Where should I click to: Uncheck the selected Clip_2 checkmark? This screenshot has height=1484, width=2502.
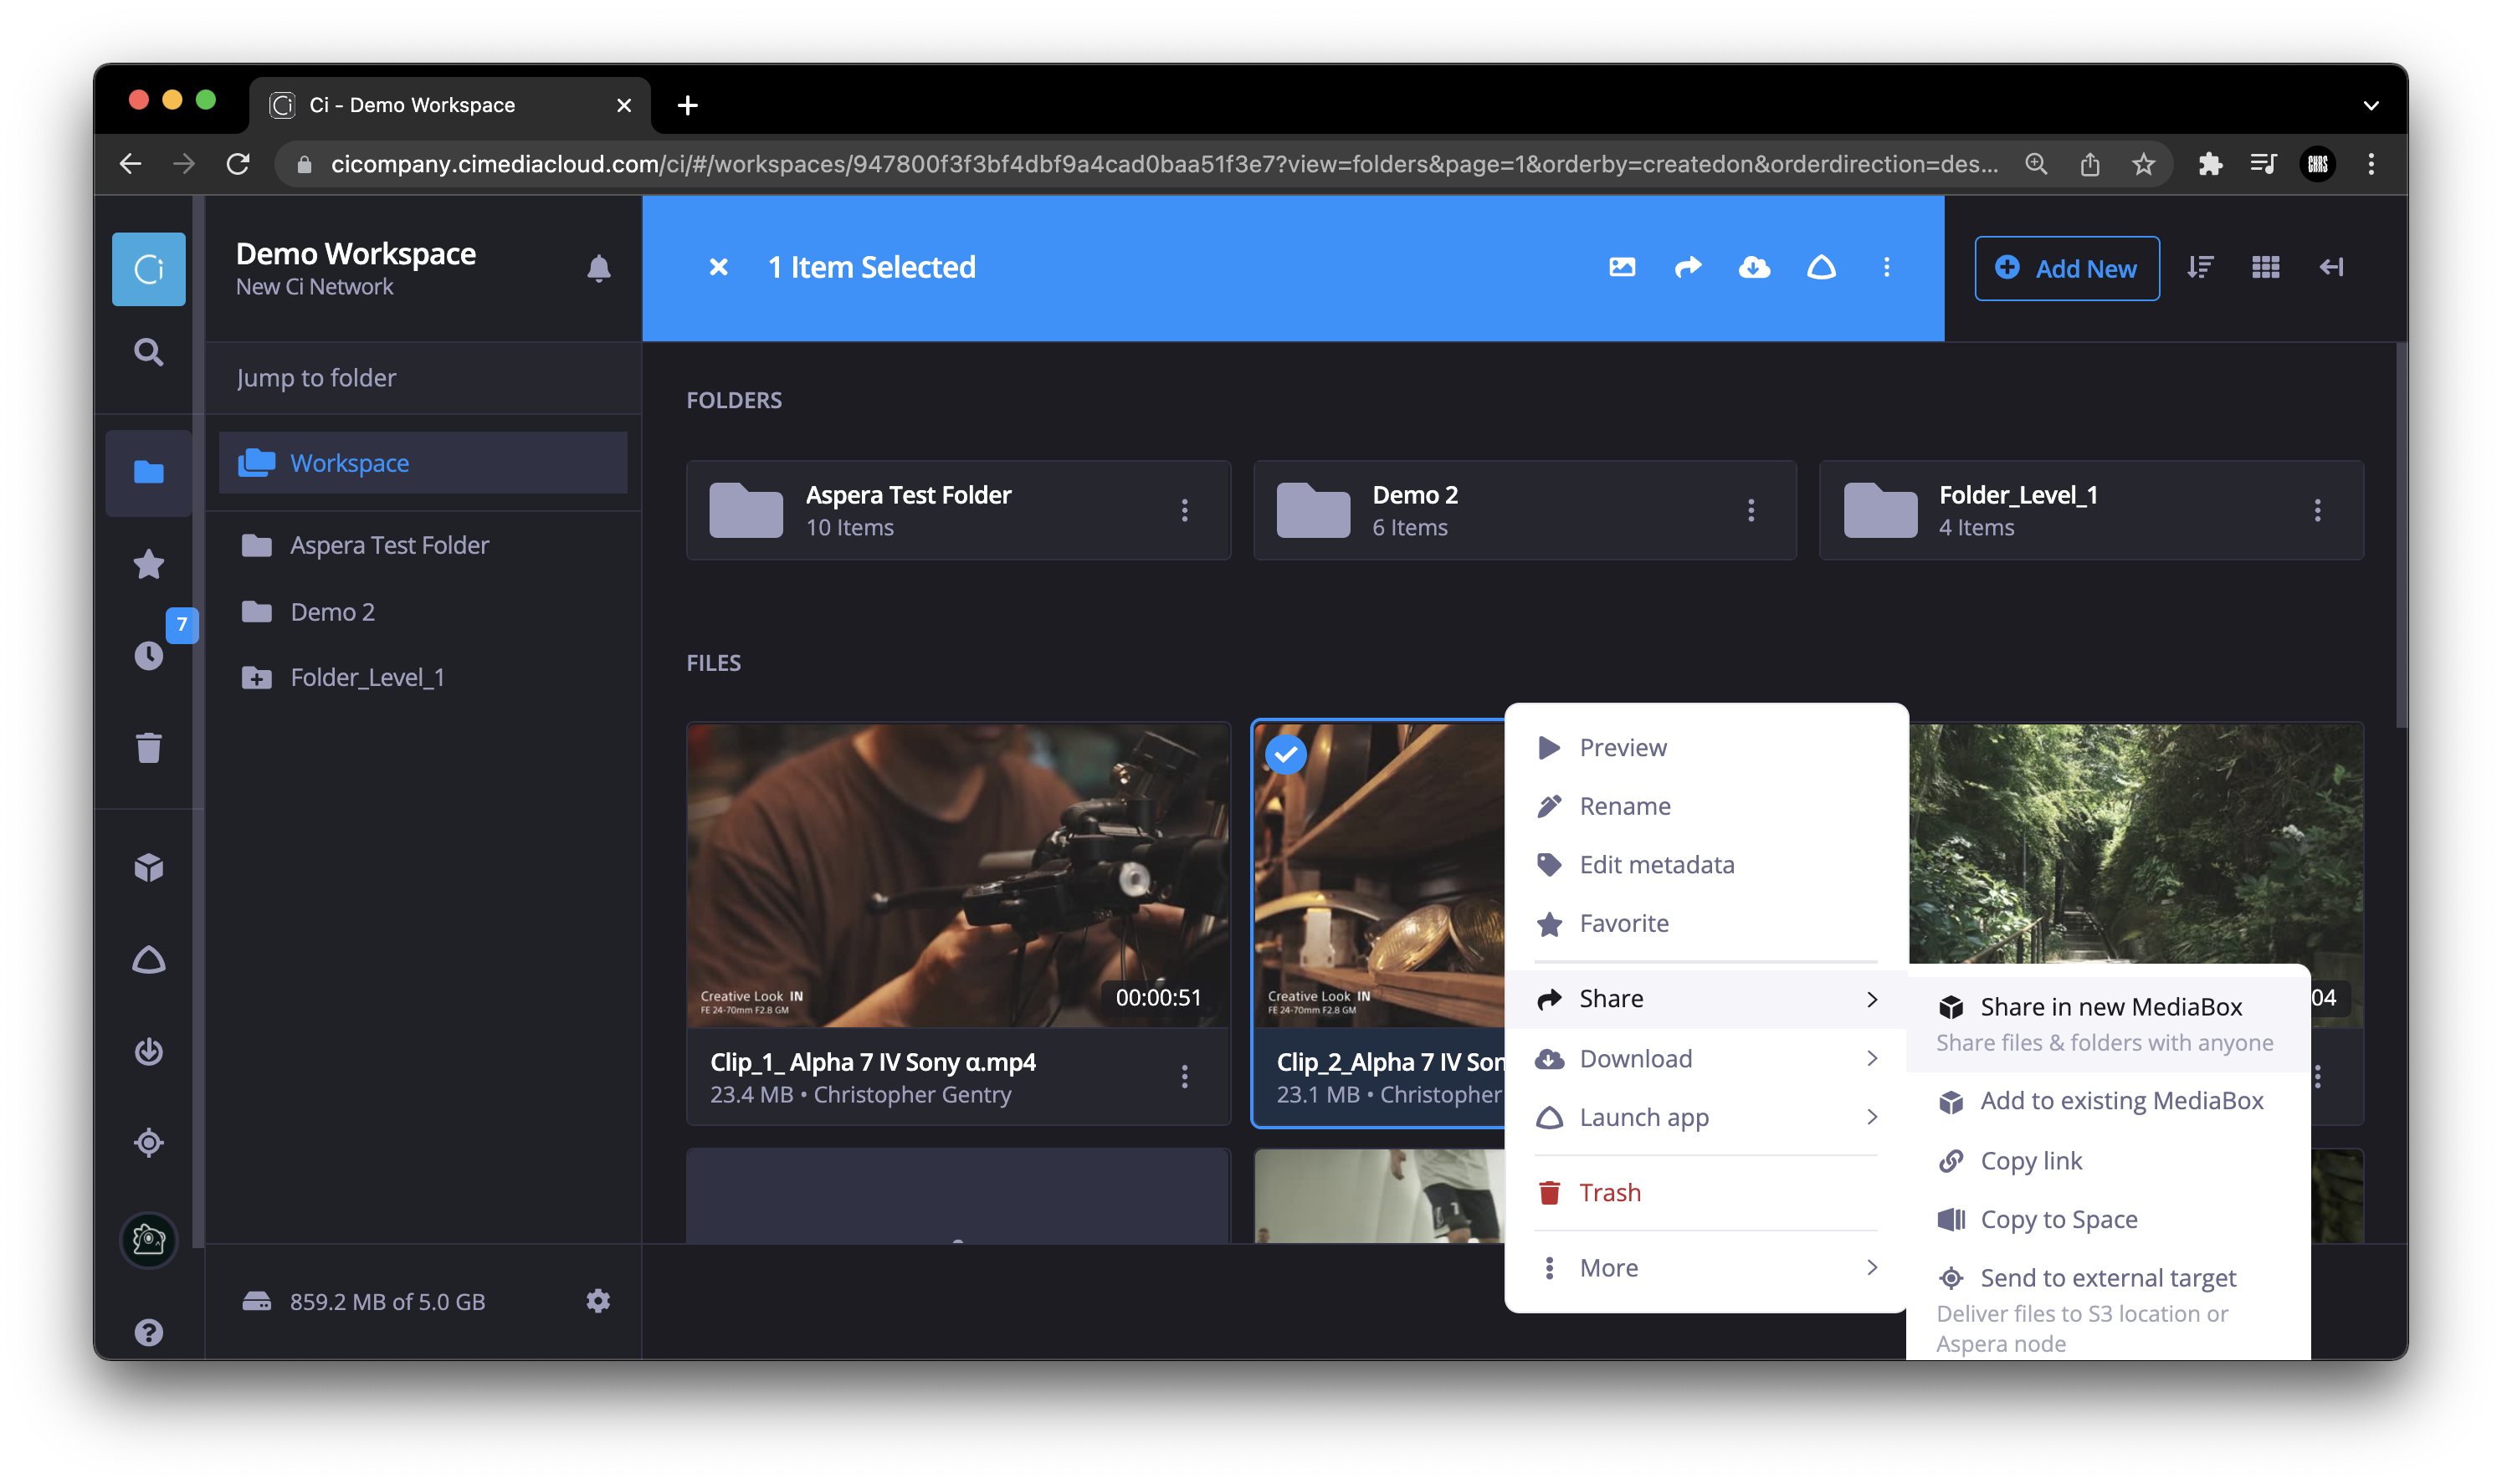1285,754
